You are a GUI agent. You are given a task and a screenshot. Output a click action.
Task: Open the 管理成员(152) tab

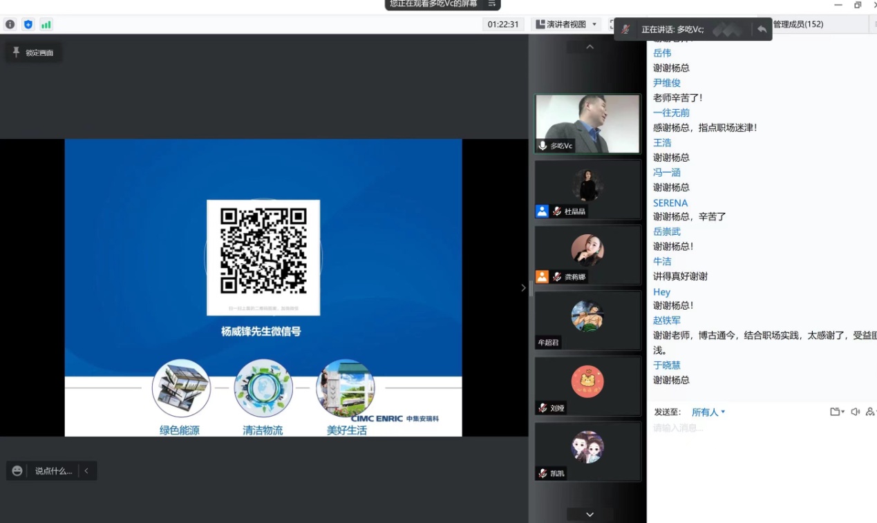[798, 24]
